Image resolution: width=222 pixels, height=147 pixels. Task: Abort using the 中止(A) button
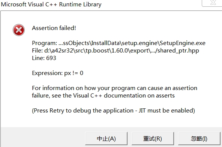[106, 138]
